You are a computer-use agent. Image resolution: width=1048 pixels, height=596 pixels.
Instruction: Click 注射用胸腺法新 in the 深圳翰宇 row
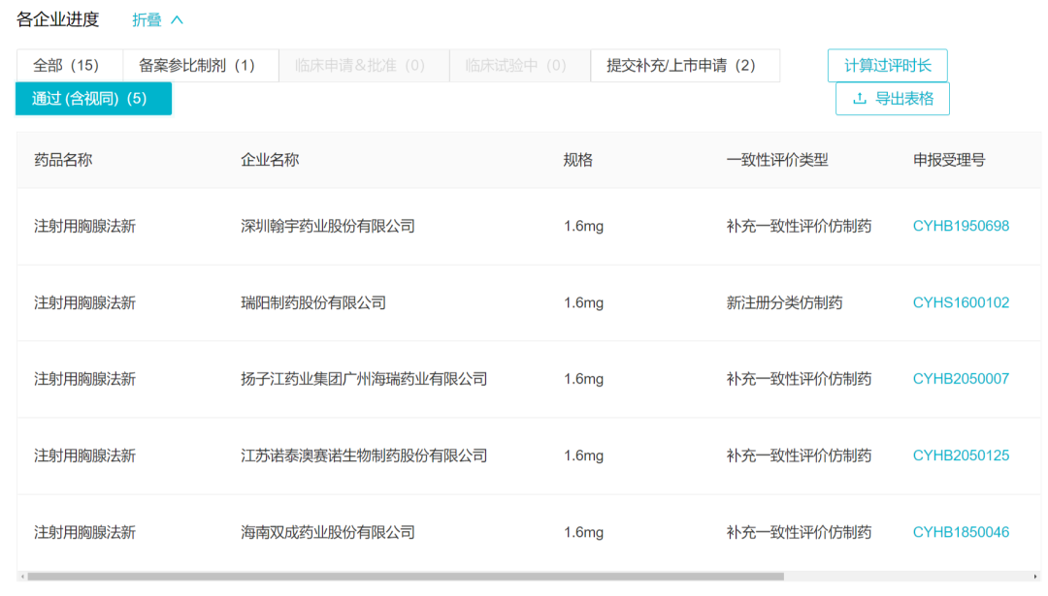84,226
